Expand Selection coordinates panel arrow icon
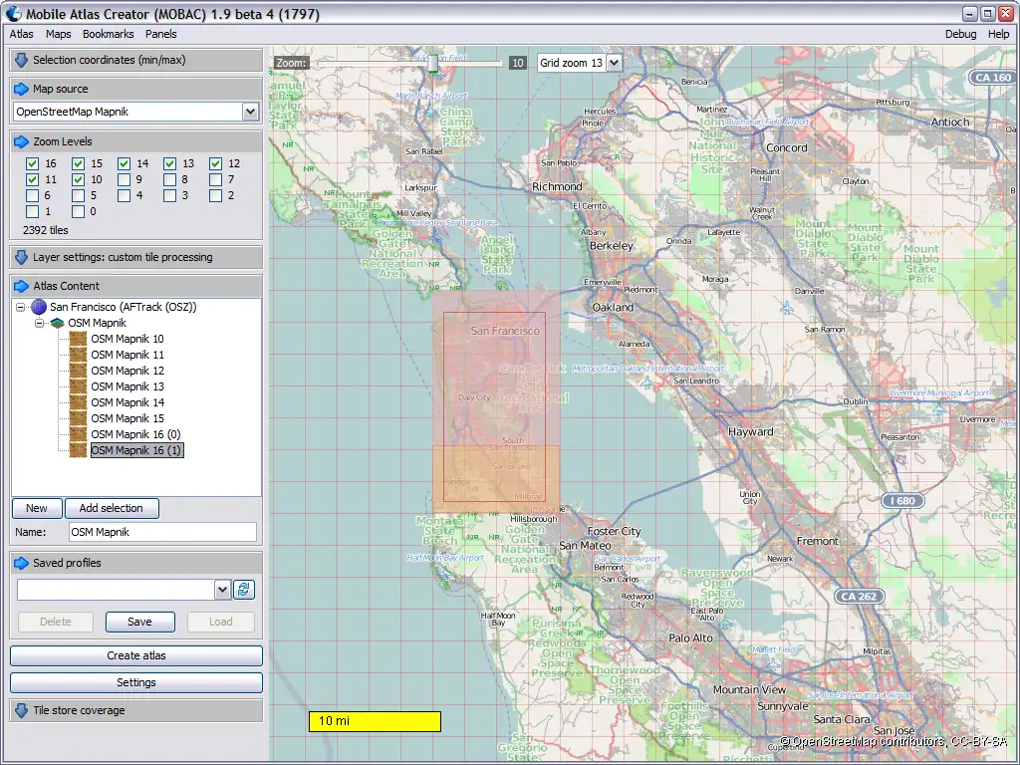 (21, 60)
